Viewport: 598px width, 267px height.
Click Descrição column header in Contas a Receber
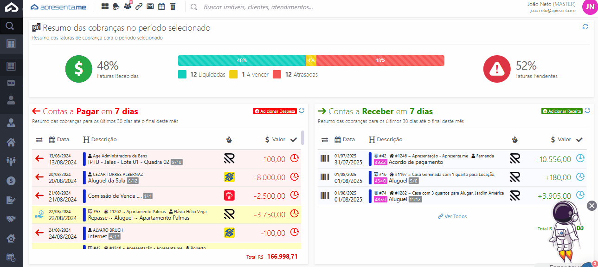coord(386,139)
